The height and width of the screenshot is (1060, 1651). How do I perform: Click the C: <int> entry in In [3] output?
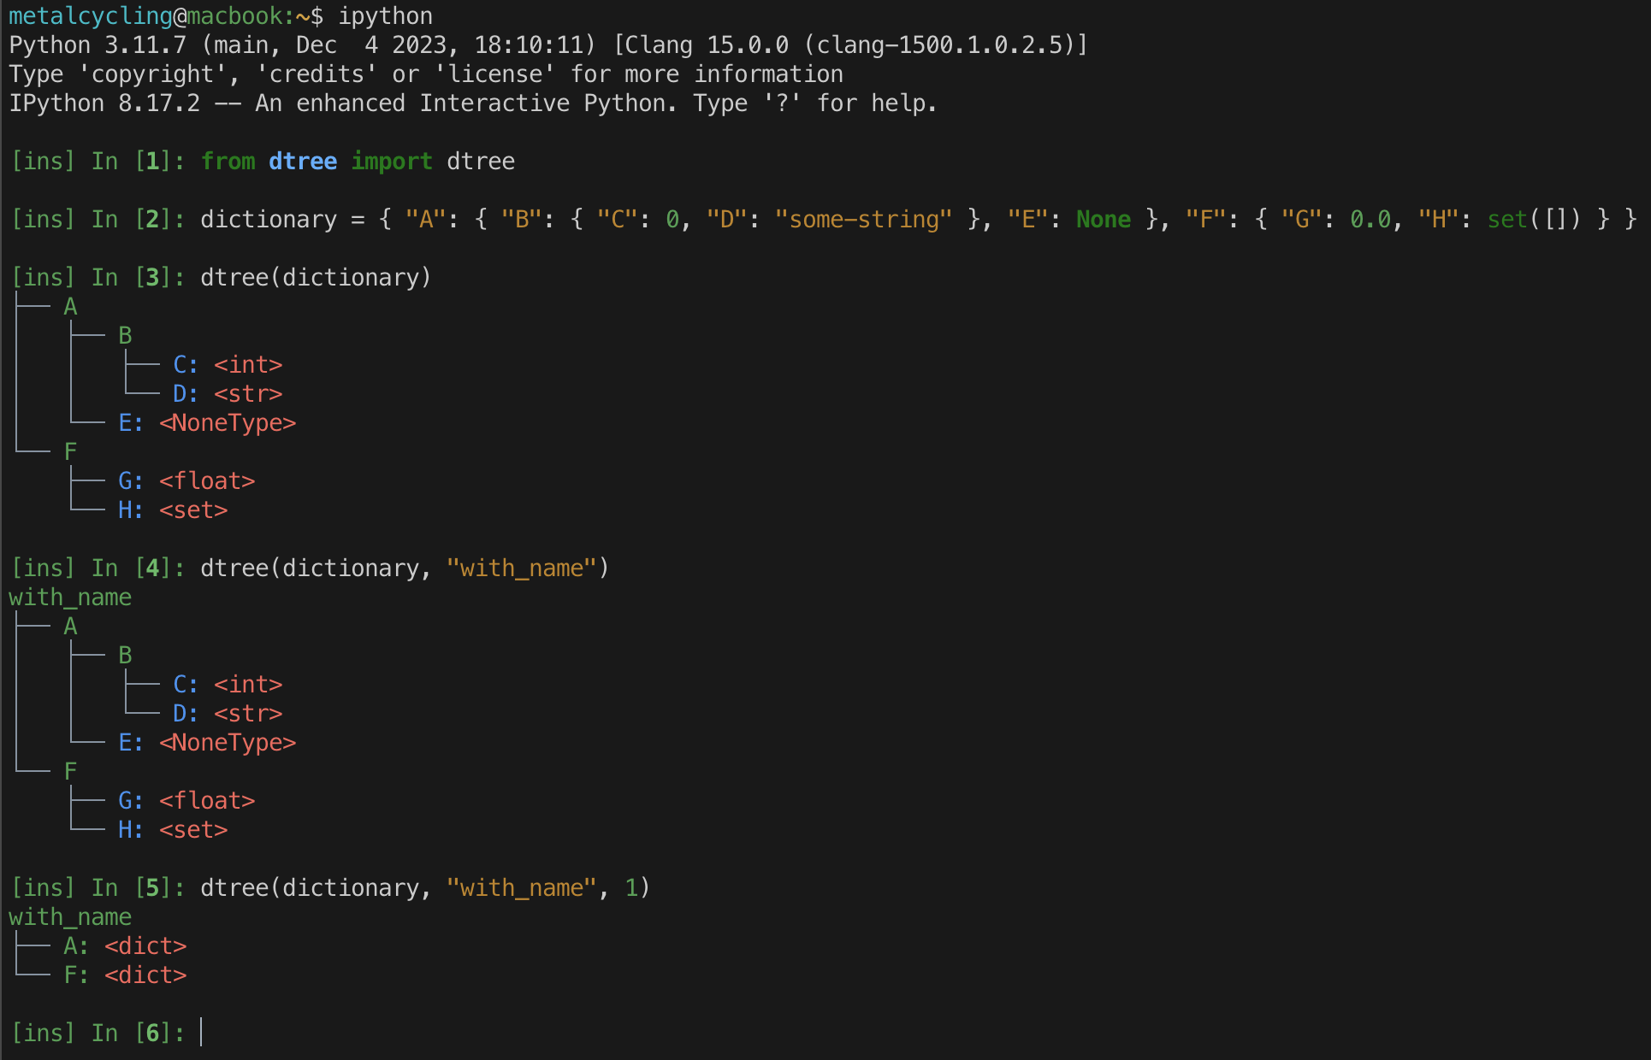coord(228,364)
